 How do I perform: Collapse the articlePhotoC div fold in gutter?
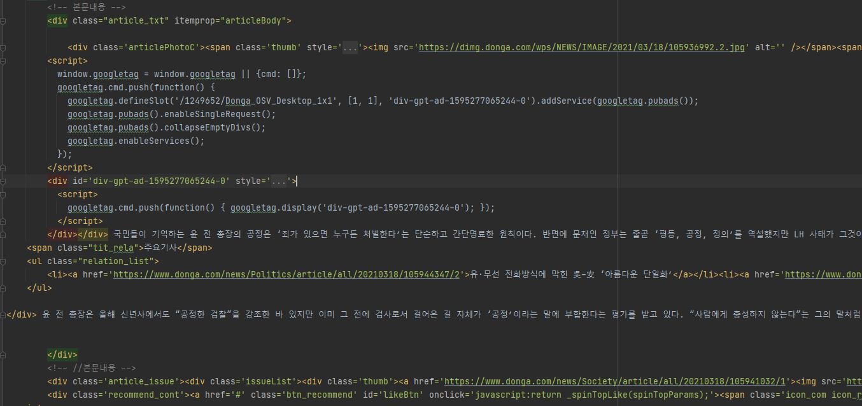[3, 48]
